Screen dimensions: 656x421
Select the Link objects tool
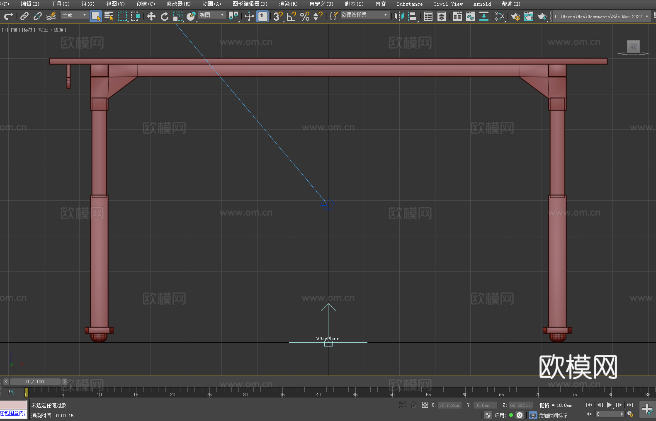(x=24, y=16)
